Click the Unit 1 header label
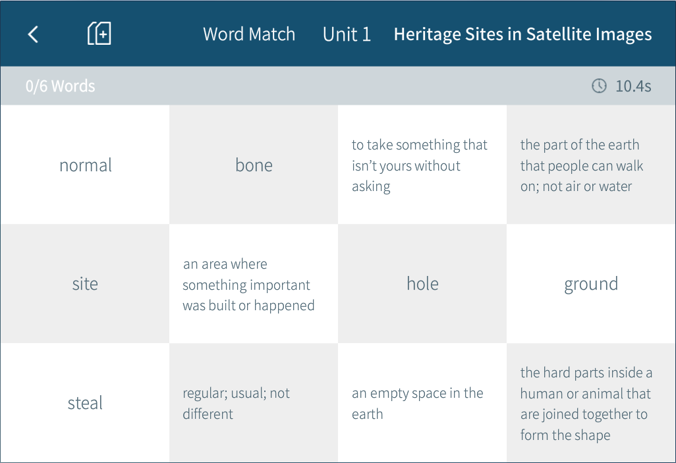This screenshot has height=463, width=676. (x=347, y=34)
